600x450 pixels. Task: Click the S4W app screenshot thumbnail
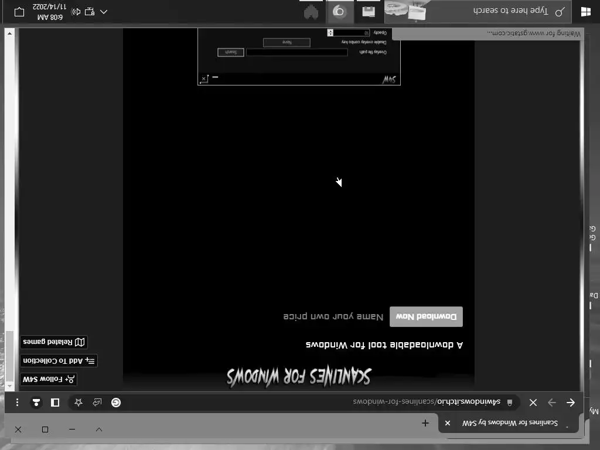point(299,56)
